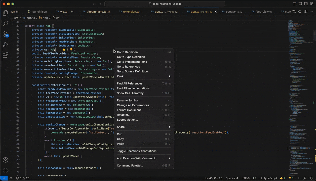
Task: Select Go to Source Definition
Action: [x=144, y=71]
